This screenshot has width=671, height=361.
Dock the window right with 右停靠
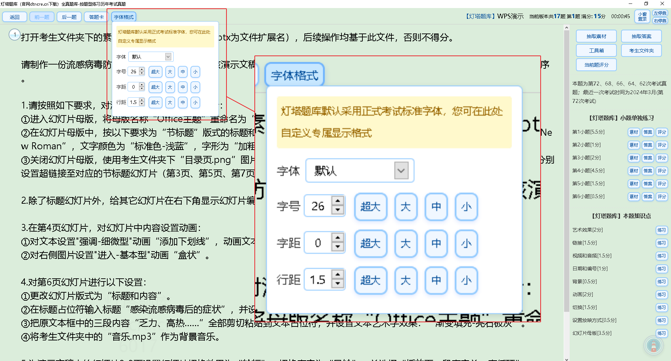pyautogui.click(x=660, y=21)
